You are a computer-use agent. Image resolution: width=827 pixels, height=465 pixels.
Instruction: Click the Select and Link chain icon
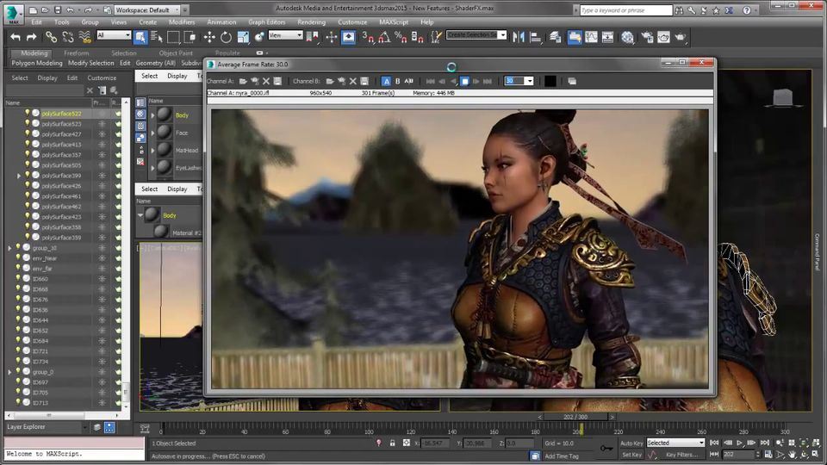click(x=51, y=37)
